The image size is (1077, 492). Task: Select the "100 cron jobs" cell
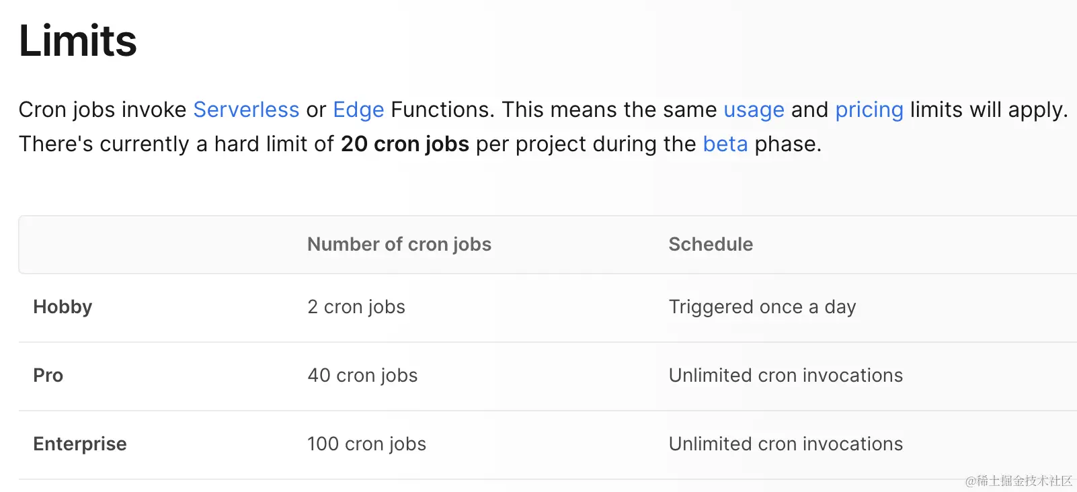[366, 444]
